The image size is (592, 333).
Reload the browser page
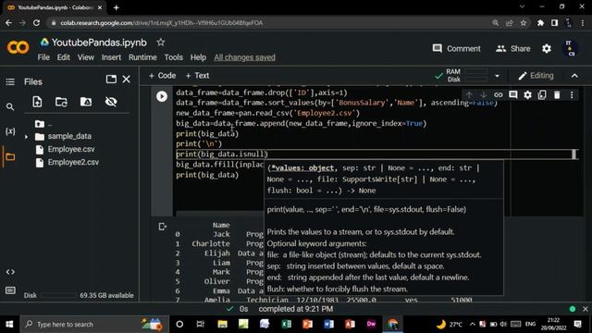point(36,23)
